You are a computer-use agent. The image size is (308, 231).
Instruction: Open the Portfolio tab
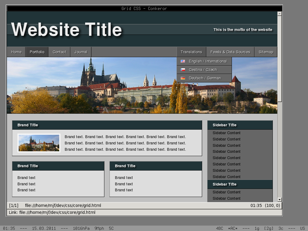coord(37,52)
